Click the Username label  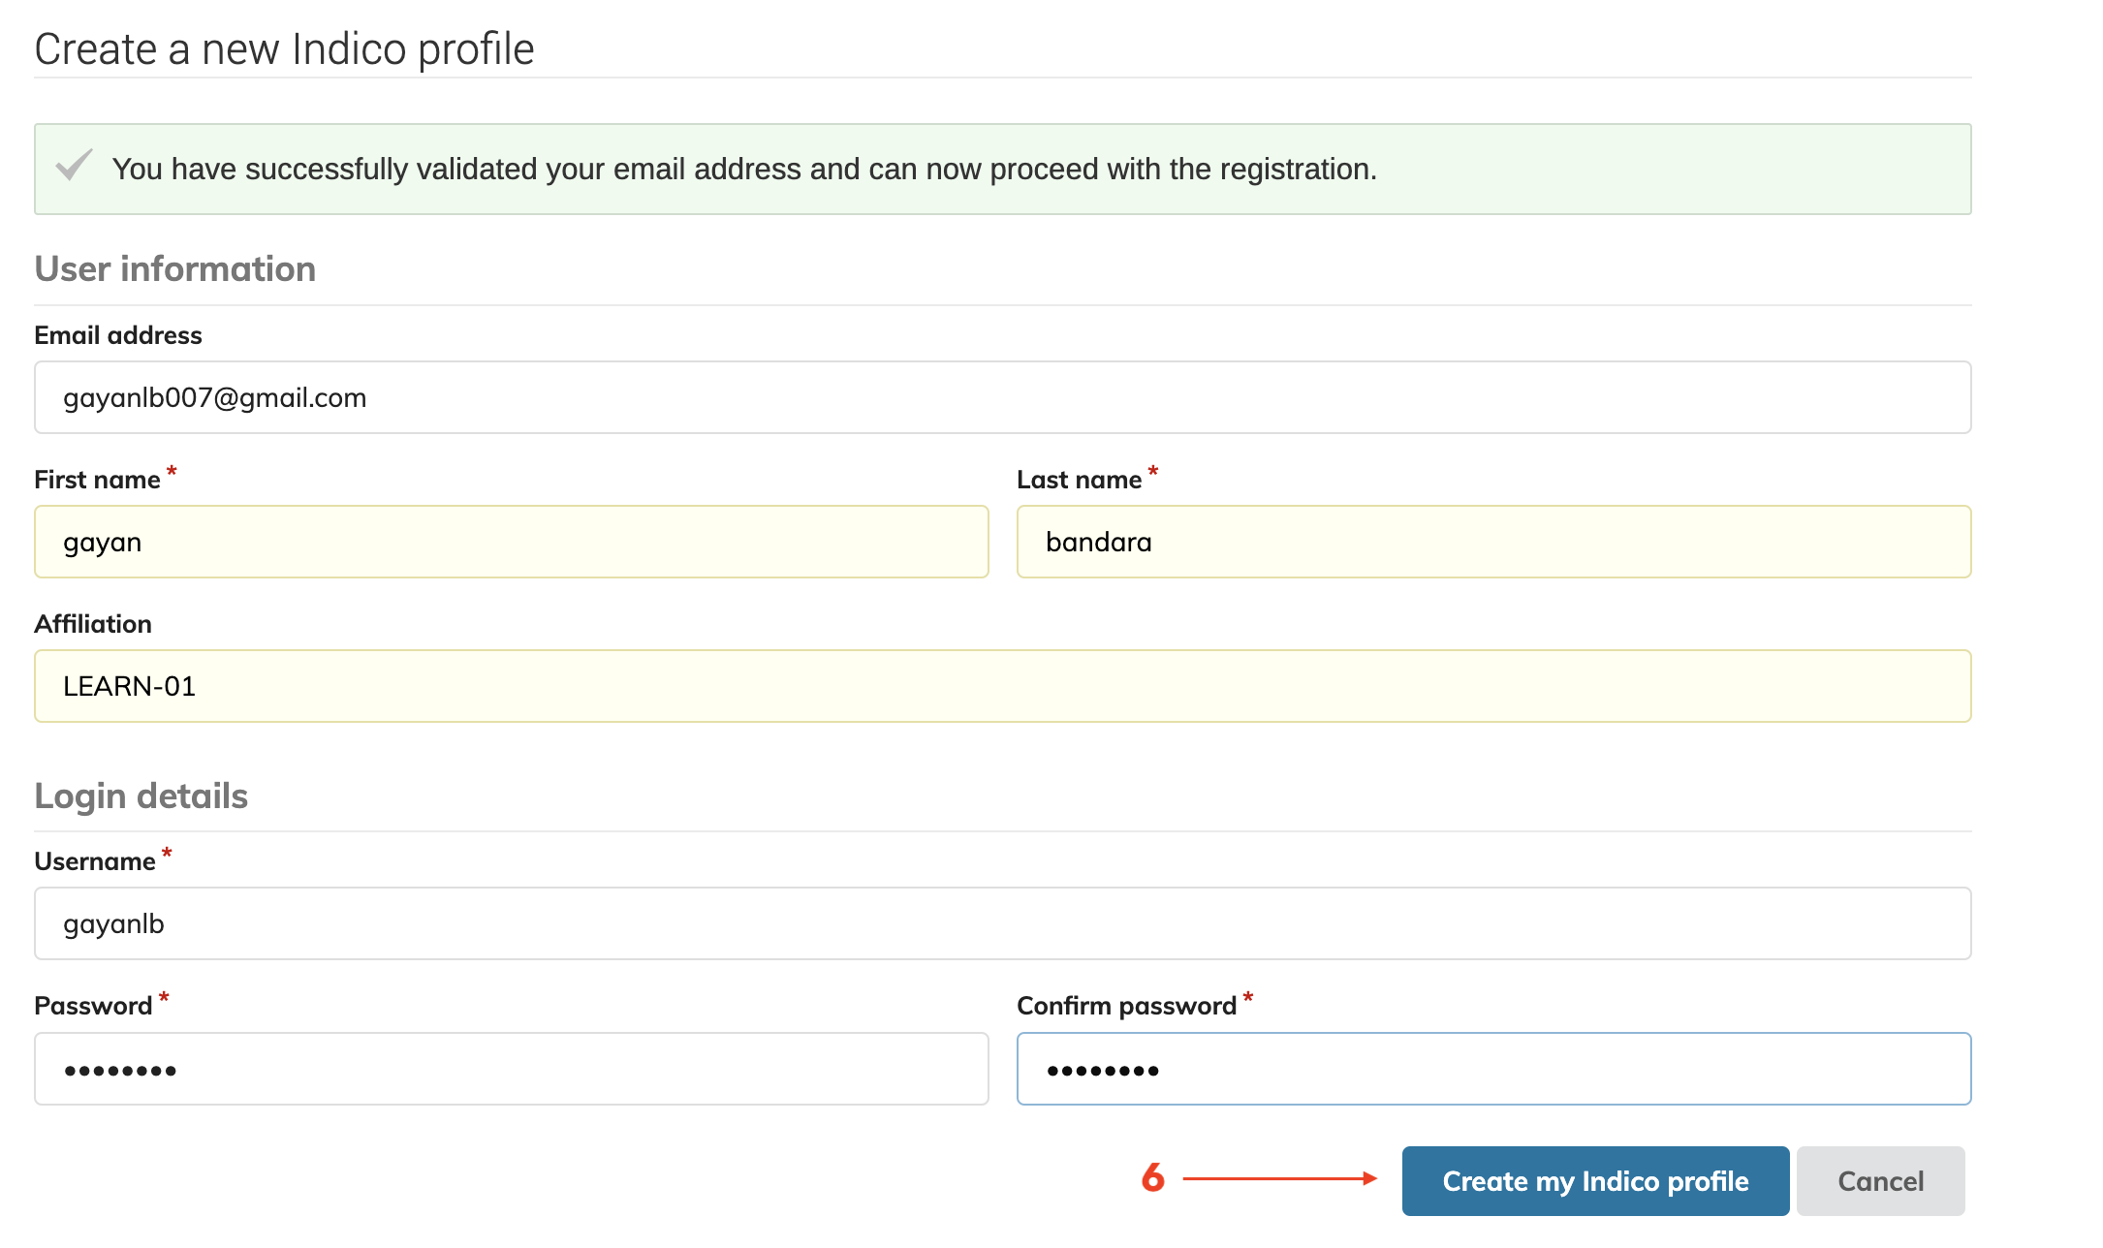[x=95, y=861]
